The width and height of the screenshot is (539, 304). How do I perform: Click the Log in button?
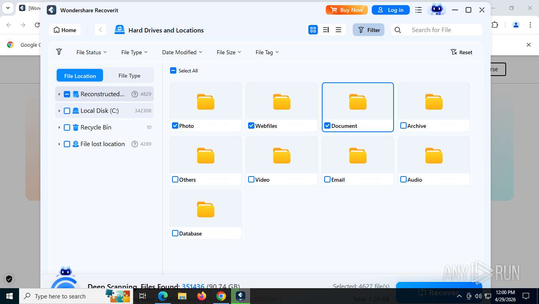tap(390, 10)
